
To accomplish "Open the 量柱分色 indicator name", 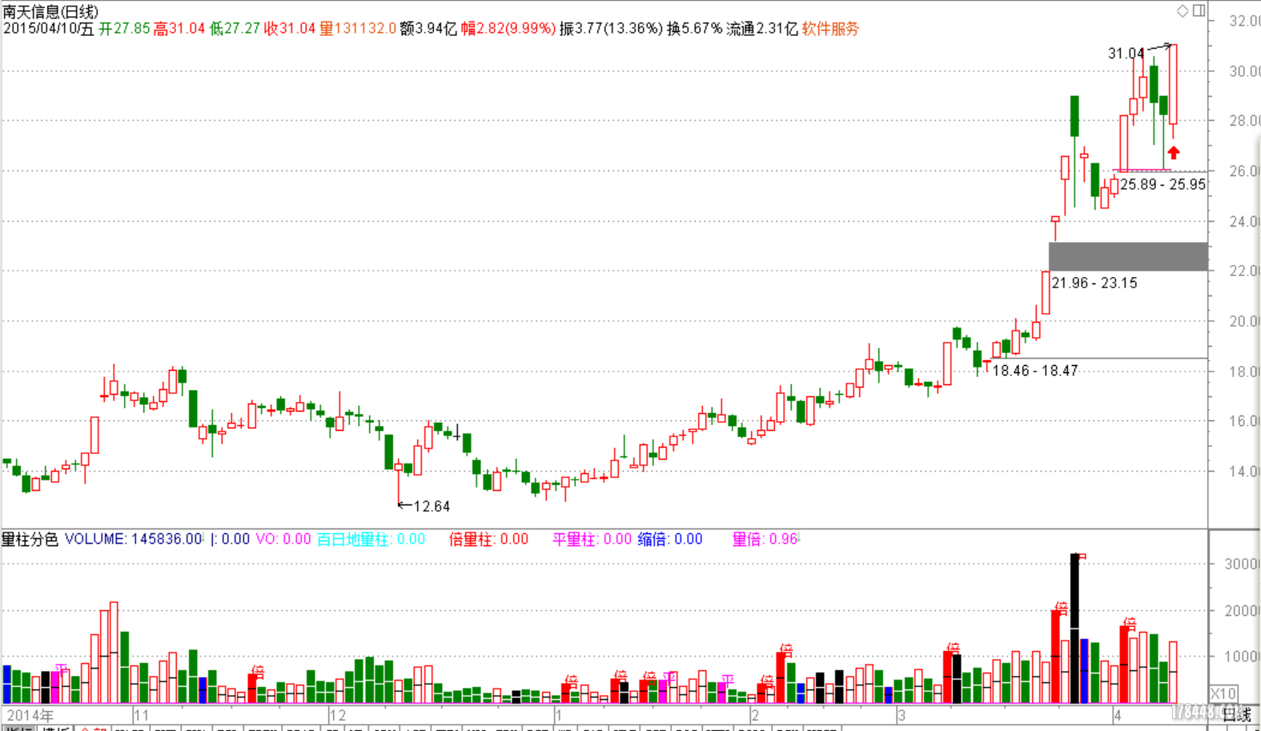I will [30, 539].
